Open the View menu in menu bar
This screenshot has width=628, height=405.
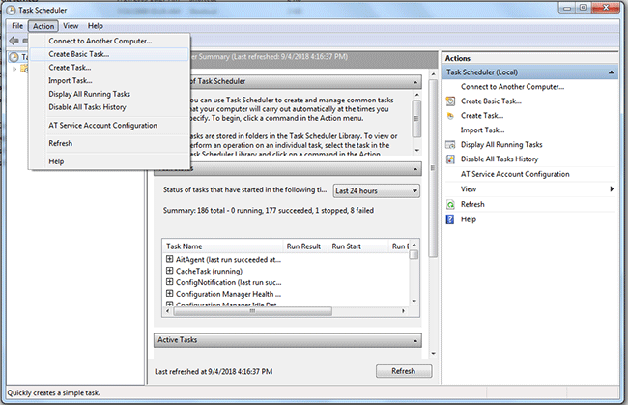click(x=71, y=25)
